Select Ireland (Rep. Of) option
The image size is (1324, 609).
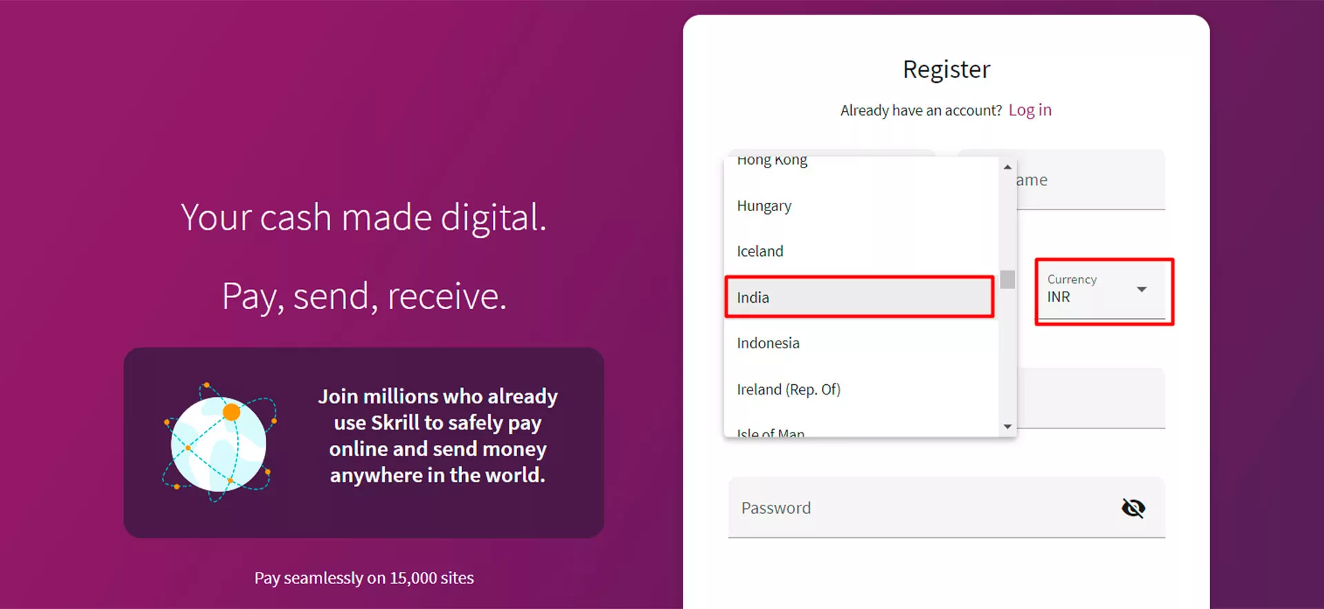click(x=788, y=390)
